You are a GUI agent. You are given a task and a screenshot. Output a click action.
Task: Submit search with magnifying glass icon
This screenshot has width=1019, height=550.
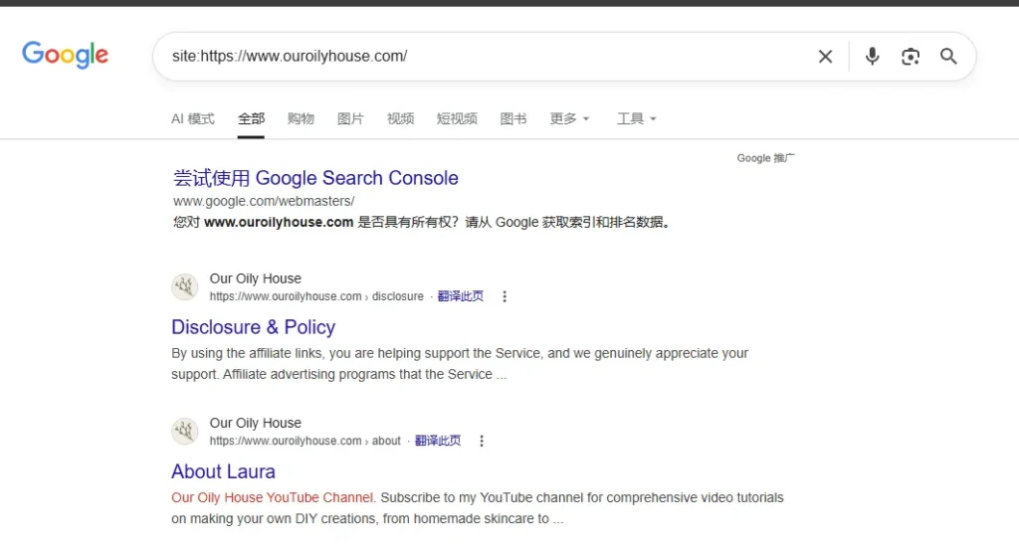tap(948, 57)
